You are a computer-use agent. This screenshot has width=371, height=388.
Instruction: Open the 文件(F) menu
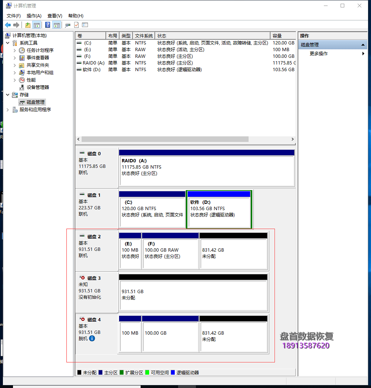point(14,16)
